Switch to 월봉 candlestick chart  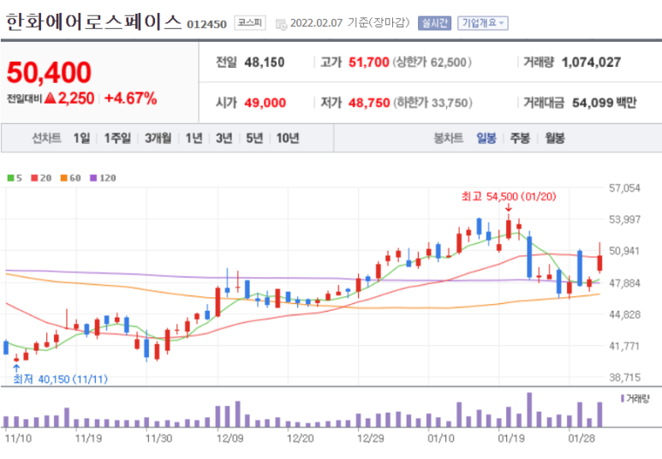coord(555,138)
